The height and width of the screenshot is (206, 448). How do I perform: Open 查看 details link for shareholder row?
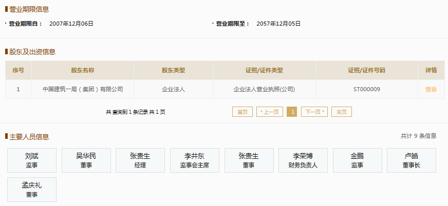point(431,89)
